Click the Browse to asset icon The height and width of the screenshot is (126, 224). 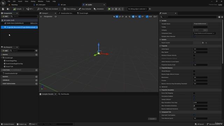pos(8,9)
